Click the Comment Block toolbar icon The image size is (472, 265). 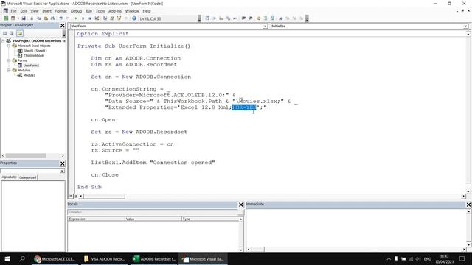265,18
